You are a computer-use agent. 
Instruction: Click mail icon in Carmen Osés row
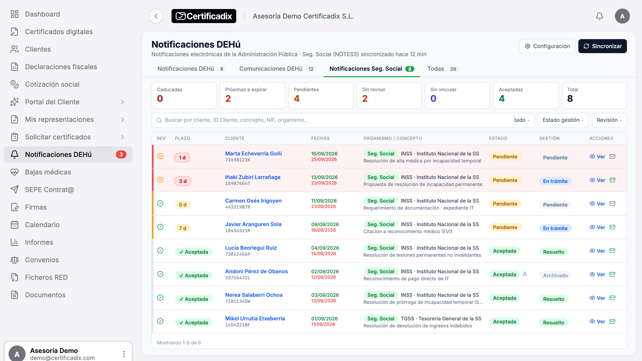click(x=612, y=204)
